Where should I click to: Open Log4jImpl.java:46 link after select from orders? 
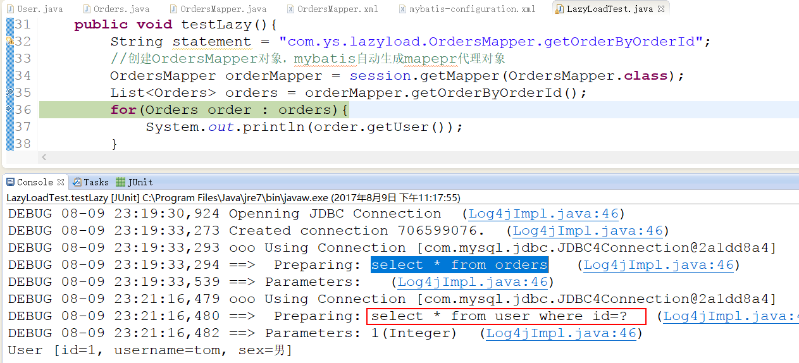tap(659, 265)
